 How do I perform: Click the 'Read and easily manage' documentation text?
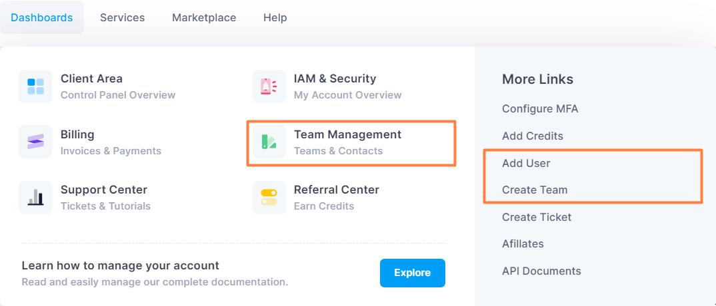point(155,282)
